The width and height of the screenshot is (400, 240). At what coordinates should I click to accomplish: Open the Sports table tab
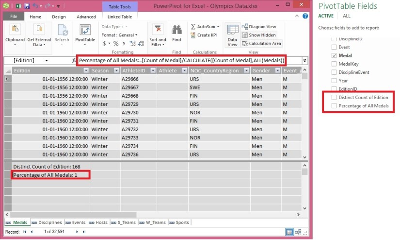pyautogui.click(x=179, y=223)
